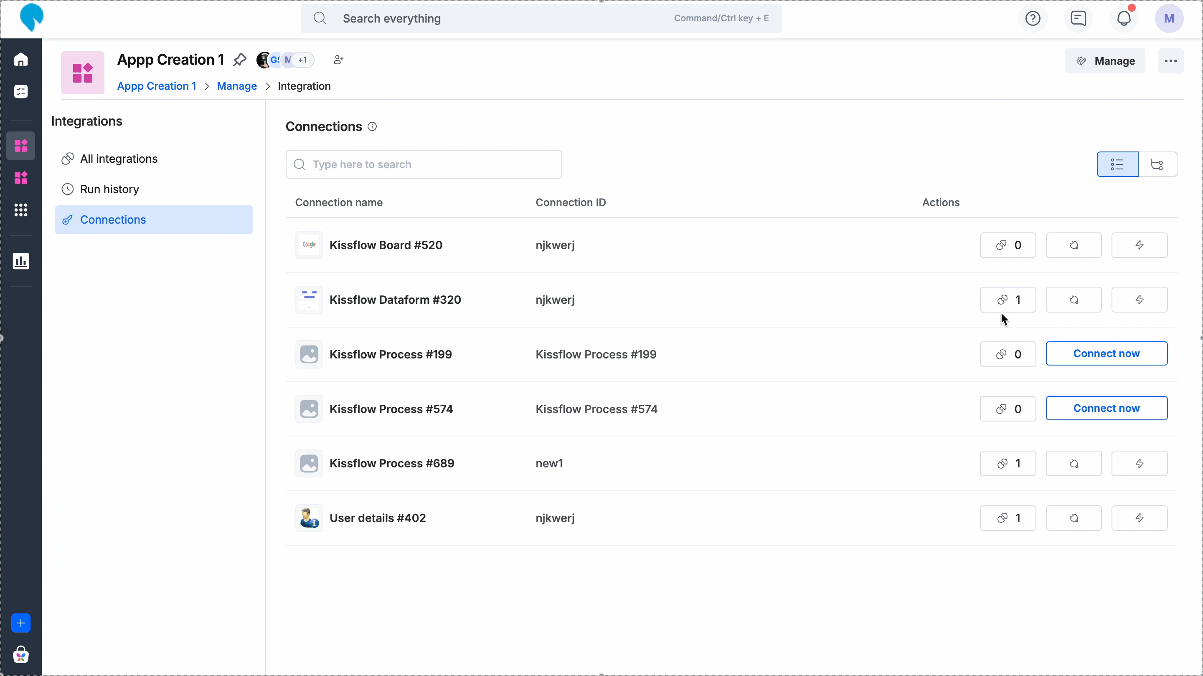Select Run history in Integrations panel

coord(154,189)
